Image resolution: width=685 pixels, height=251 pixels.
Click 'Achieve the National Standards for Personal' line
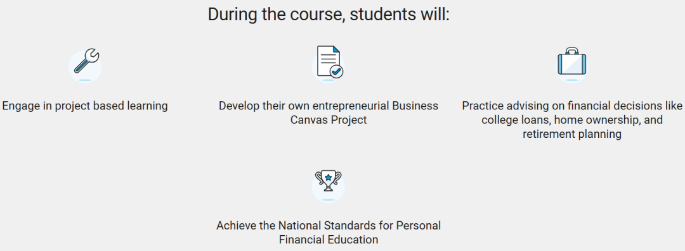(x=329, y=226)
